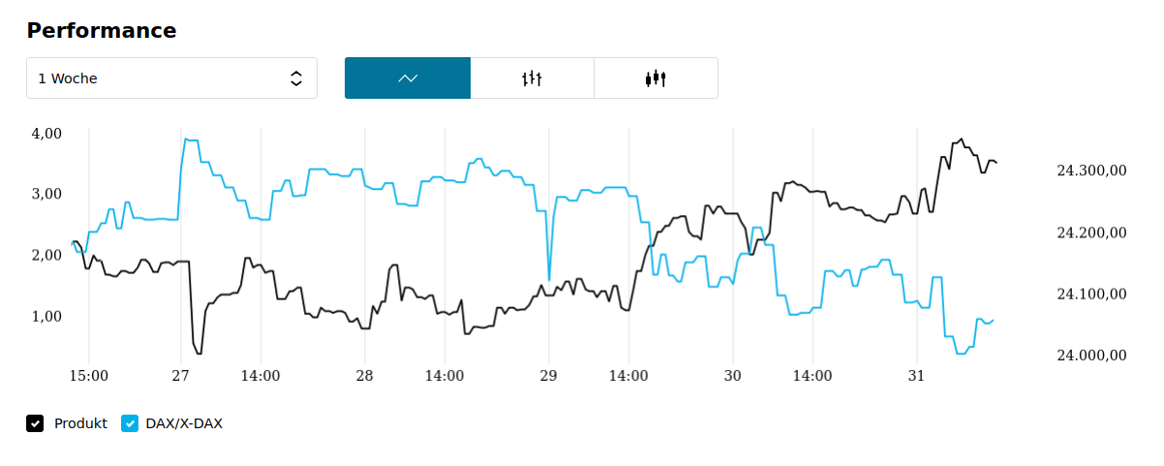Click the date marker 28 on the time axis
This screenshot has width=1164, height=466.
coord(365,376)
